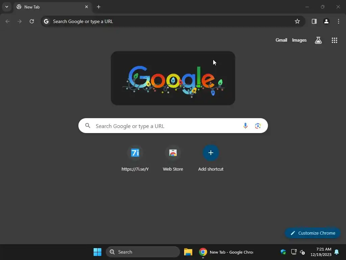
Task: Go back to previous page
Action: point(7,21)
